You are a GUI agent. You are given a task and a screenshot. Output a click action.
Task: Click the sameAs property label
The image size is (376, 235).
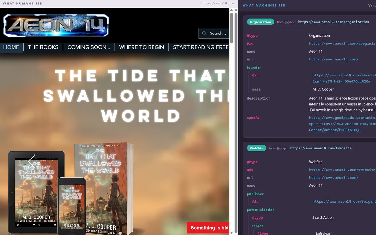(x=253, y=118)
